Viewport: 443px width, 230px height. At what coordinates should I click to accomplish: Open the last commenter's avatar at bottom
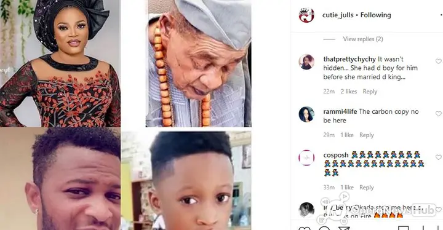(306, 210)
